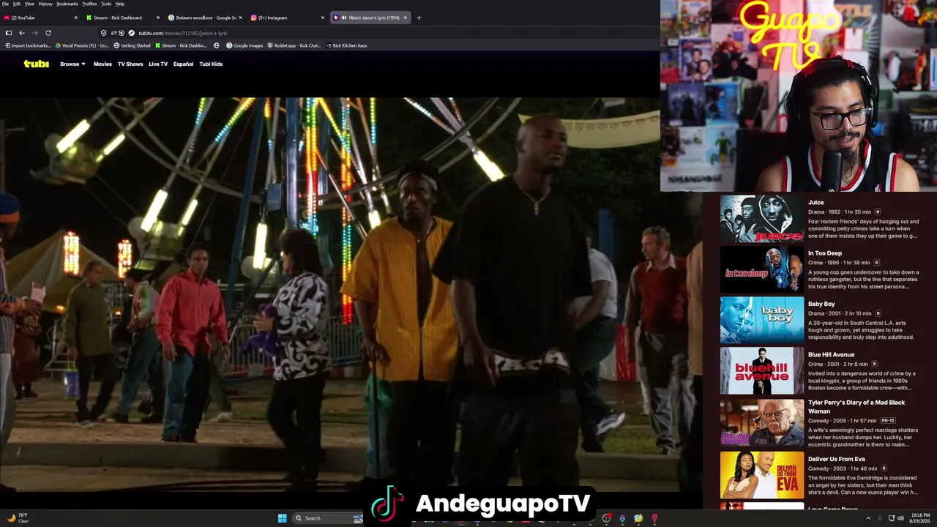The height and width of the screenshot is (527, 937).
Task: Open a new browser tab
Action: point(419,18)
